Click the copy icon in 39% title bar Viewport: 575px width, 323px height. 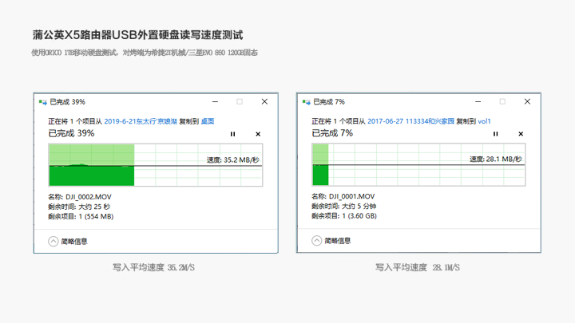(x=43, y=102)
